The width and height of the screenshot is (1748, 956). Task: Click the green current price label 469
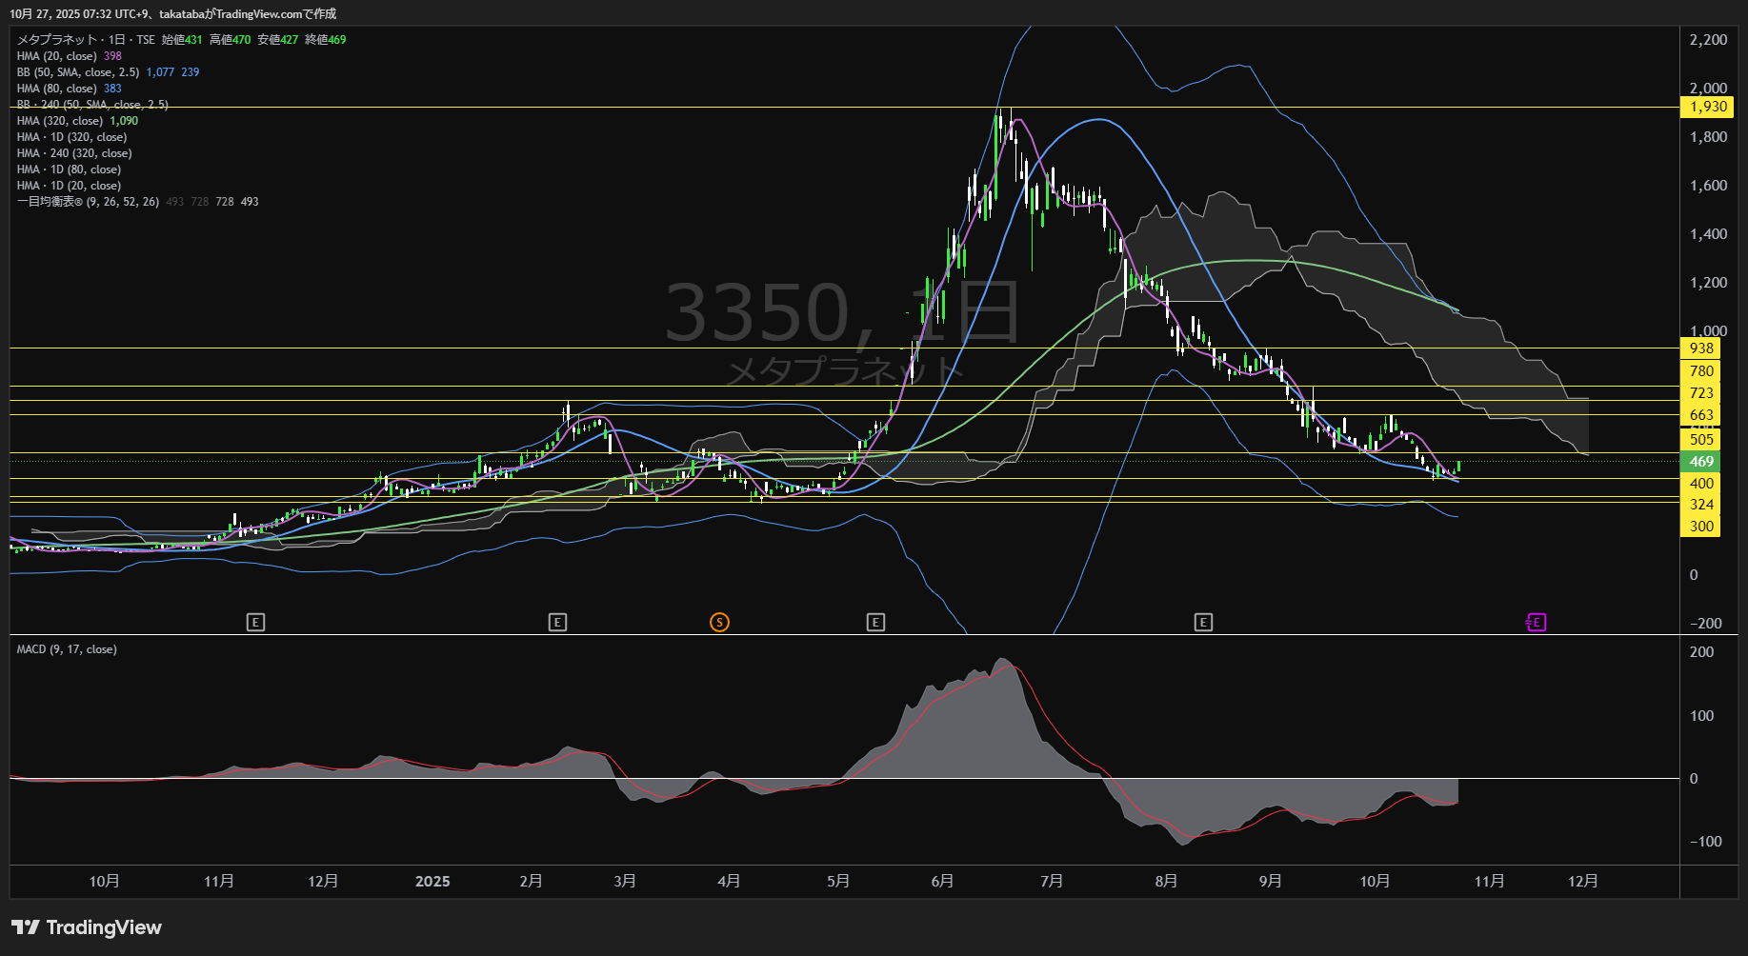1701,462
